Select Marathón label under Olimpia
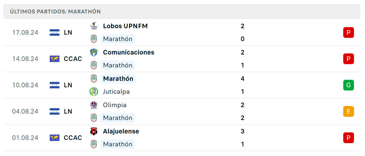 click(x=118, y=118)
